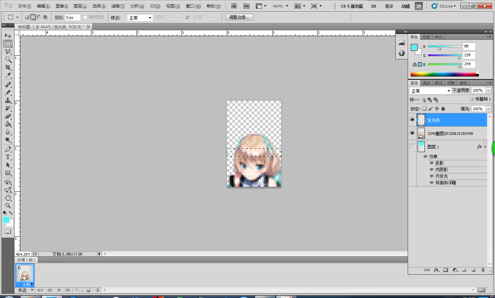Click the lock all layer icon
This screenshot has height=298, width=495.
click(x=443, y=108)
